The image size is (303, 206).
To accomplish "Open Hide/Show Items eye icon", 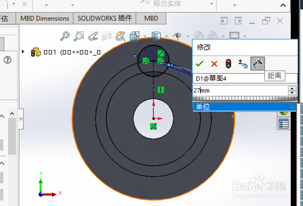I will [x=177, y=36].
